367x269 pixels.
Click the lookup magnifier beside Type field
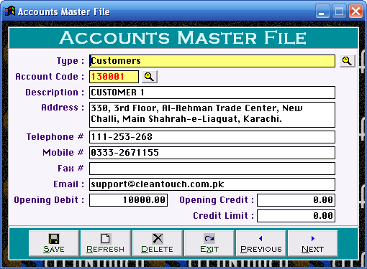pyautogui.click(x=347, y=61)
